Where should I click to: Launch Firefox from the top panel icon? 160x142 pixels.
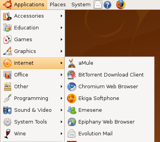coord(121,5)
